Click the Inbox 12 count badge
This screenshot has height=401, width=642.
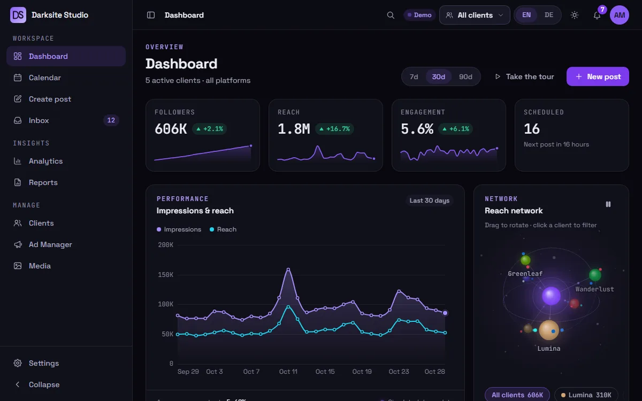pyautogui.click(x=111, y=120)
